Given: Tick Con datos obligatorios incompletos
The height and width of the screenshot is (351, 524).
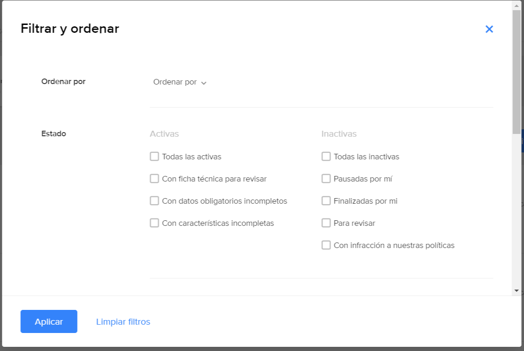Looking at the screenshot, I should (x=154, y=200).
